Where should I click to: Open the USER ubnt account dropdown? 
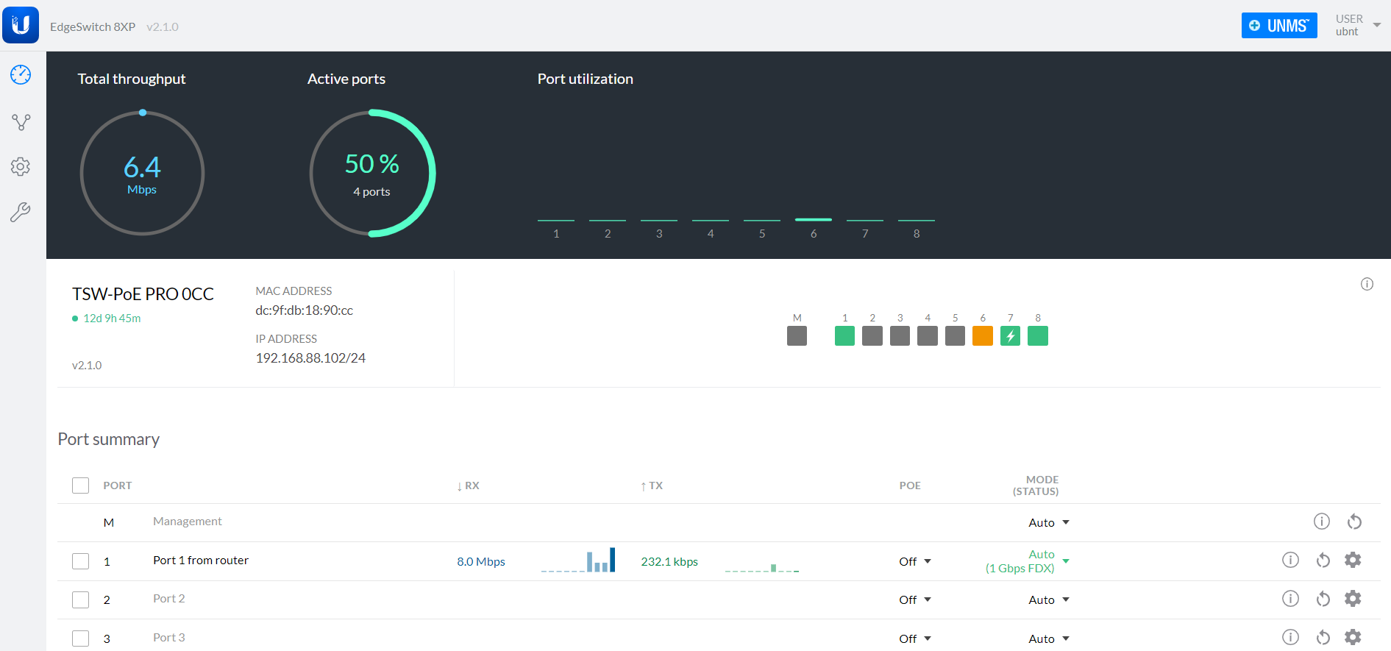(1357, 25)
